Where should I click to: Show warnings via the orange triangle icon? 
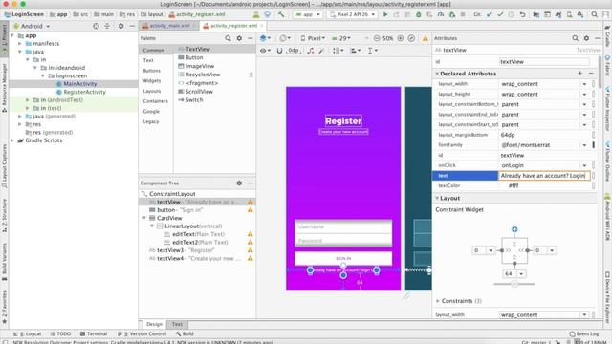(425, 38)
